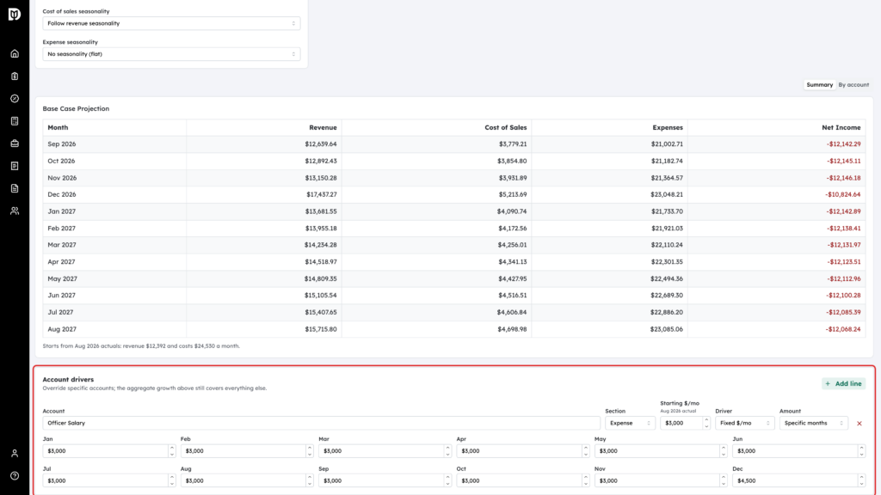881x495 pixels.
Task: Open the compass icon in the sidebar
Action: 15,99
